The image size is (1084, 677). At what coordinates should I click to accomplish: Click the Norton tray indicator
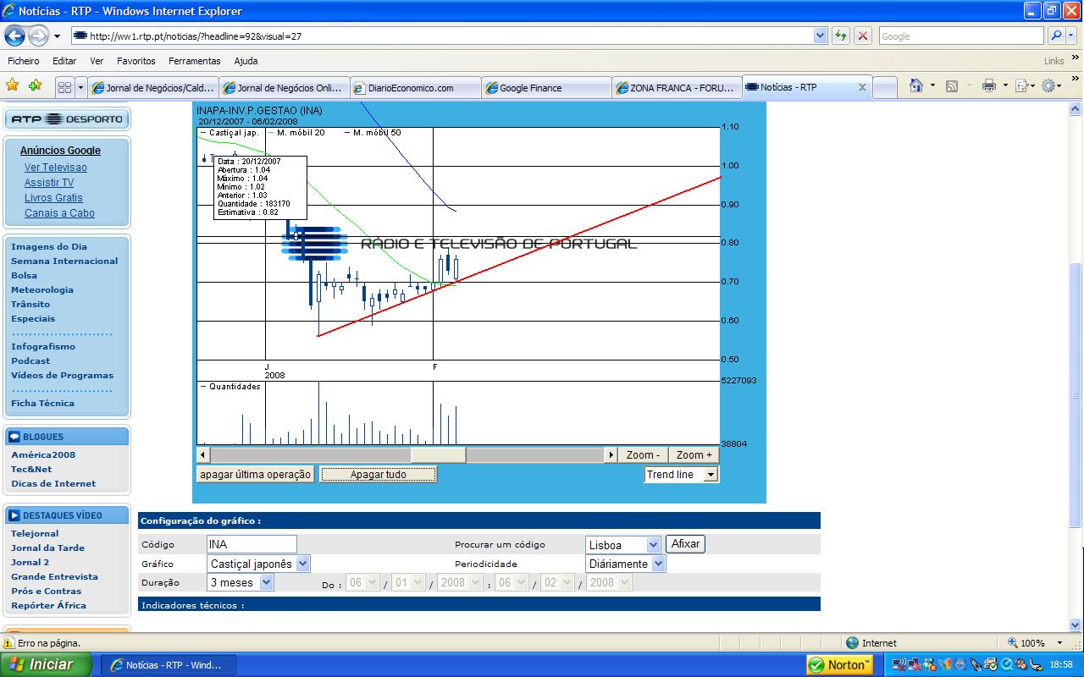[x=839, y=664]
